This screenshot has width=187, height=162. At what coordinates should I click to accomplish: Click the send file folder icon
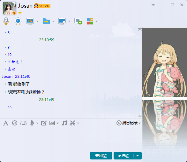pos(46,21)
